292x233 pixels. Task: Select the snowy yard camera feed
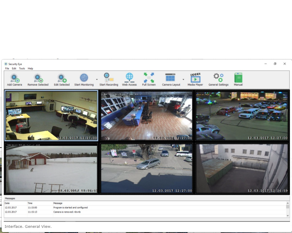click(51, 168)
